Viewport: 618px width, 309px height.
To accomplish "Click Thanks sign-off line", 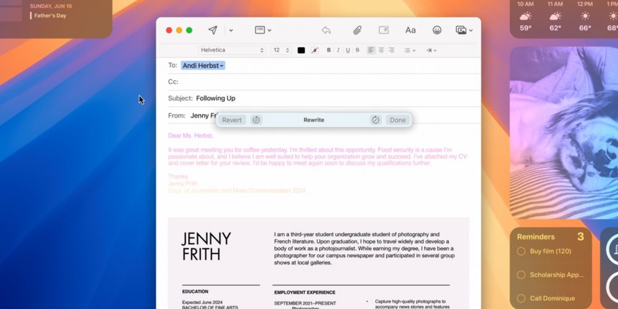I will coord(178,177).
